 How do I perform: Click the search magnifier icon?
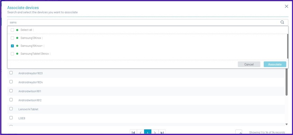click(282, 22)
